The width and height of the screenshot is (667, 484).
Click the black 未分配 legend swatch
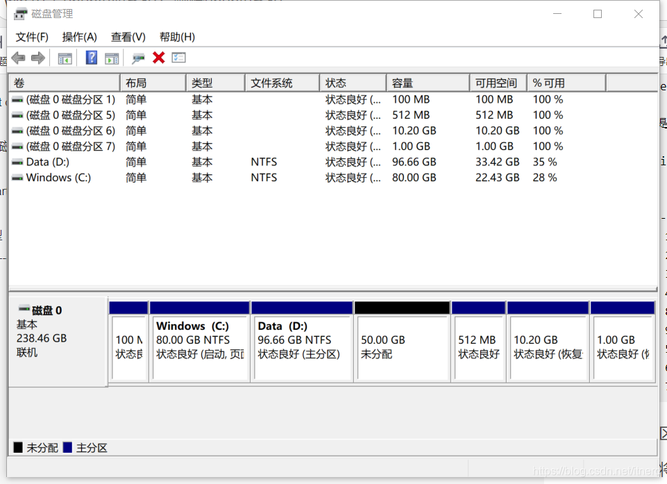[x=18, y=447]
